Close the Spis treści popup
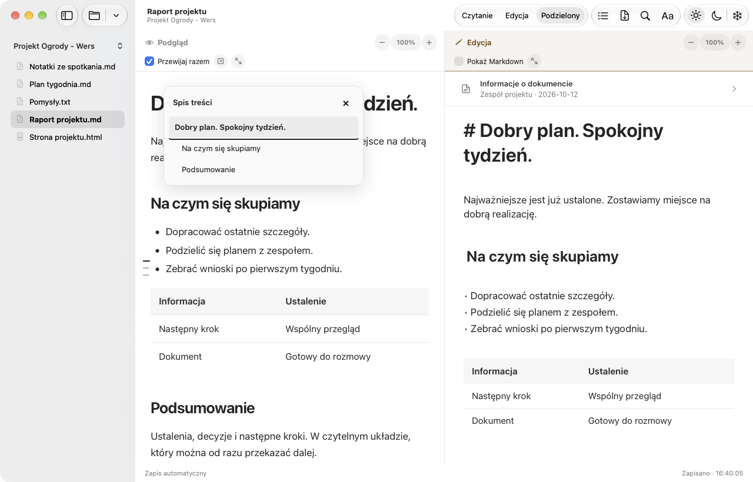This screenshot has width=753, height=482. tap(346, 103)
